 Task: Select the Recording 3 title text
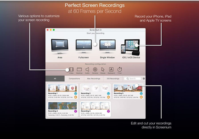[x=119, y=93]
